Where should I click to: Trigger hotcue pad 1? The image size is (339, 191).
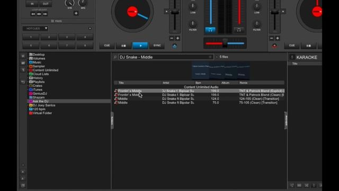(31, 37)
